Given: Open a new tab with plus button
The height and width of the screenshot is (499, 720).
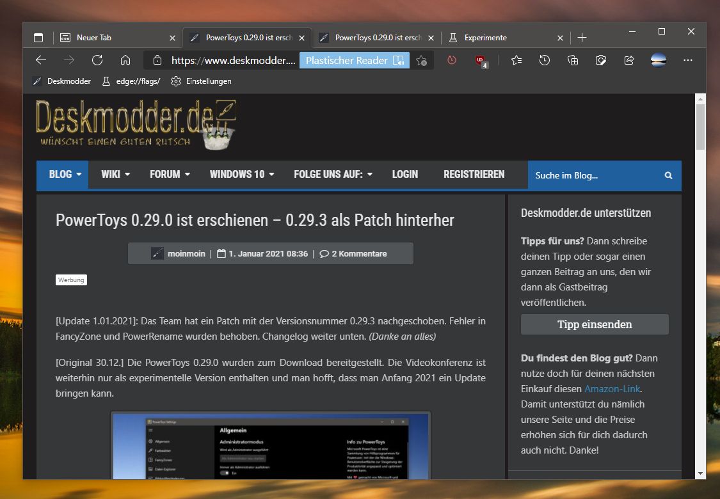Looking at the screenshot, I should pyautogui.click(x=582, y=38).
